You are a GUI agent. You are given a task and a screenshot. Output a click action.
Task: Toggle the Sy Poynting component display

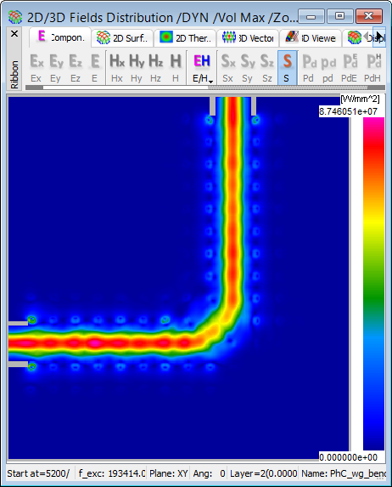[248, 68]
